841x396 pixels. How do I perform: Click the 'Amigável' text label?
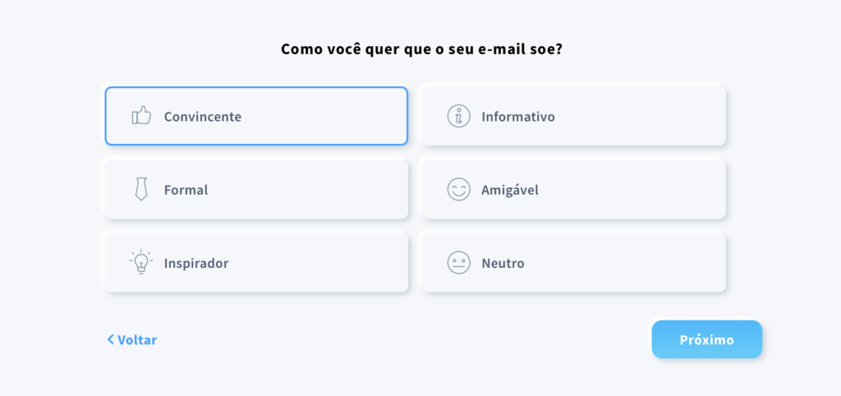pyautogui.click(x=510, y=190)
